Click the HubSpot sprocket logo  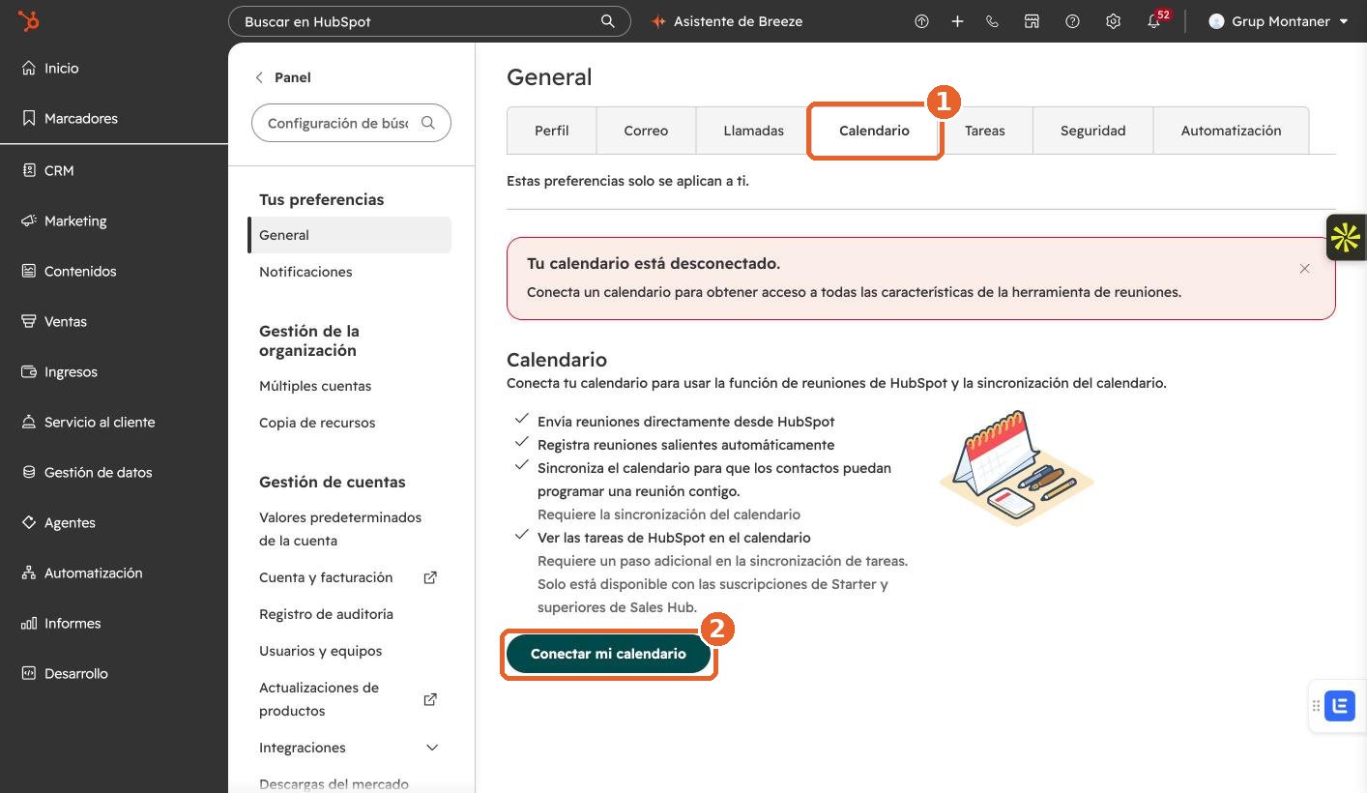click(x=29, y=20)
